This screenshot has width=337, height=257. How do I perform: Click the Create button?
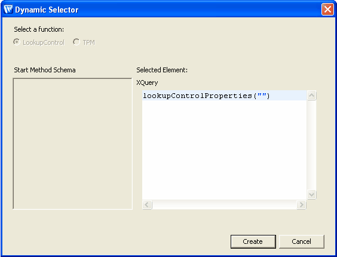point(253,241)
